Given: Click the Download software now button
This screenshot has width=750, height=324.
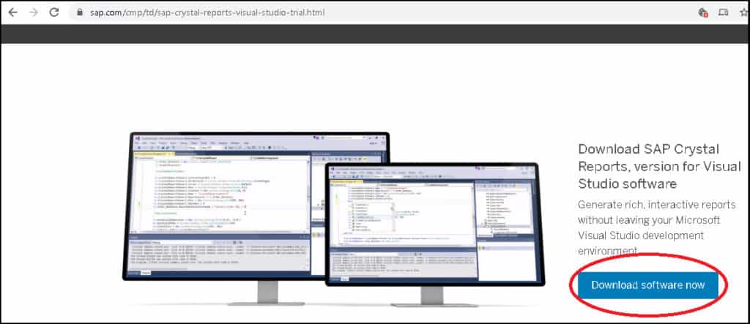Looking at the screenshot, I should tap(648, 285).
